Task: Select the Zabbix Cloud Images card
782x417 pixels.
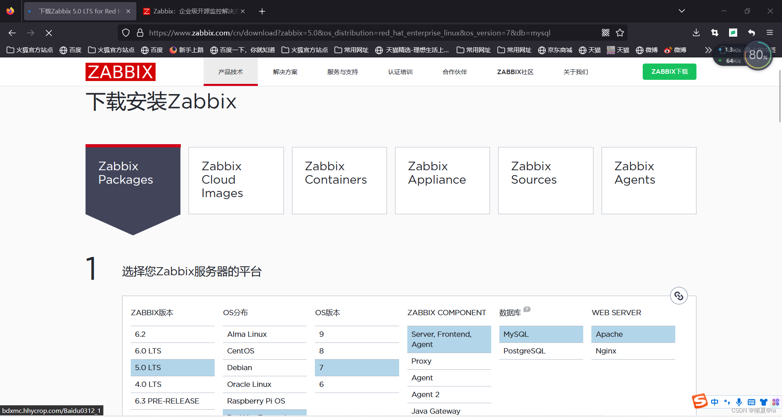Action: click(236, 180)
